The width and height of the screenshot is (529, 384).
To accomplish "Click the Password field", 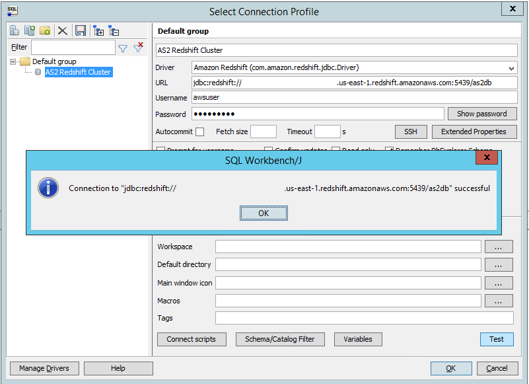I will coord(318,114).
